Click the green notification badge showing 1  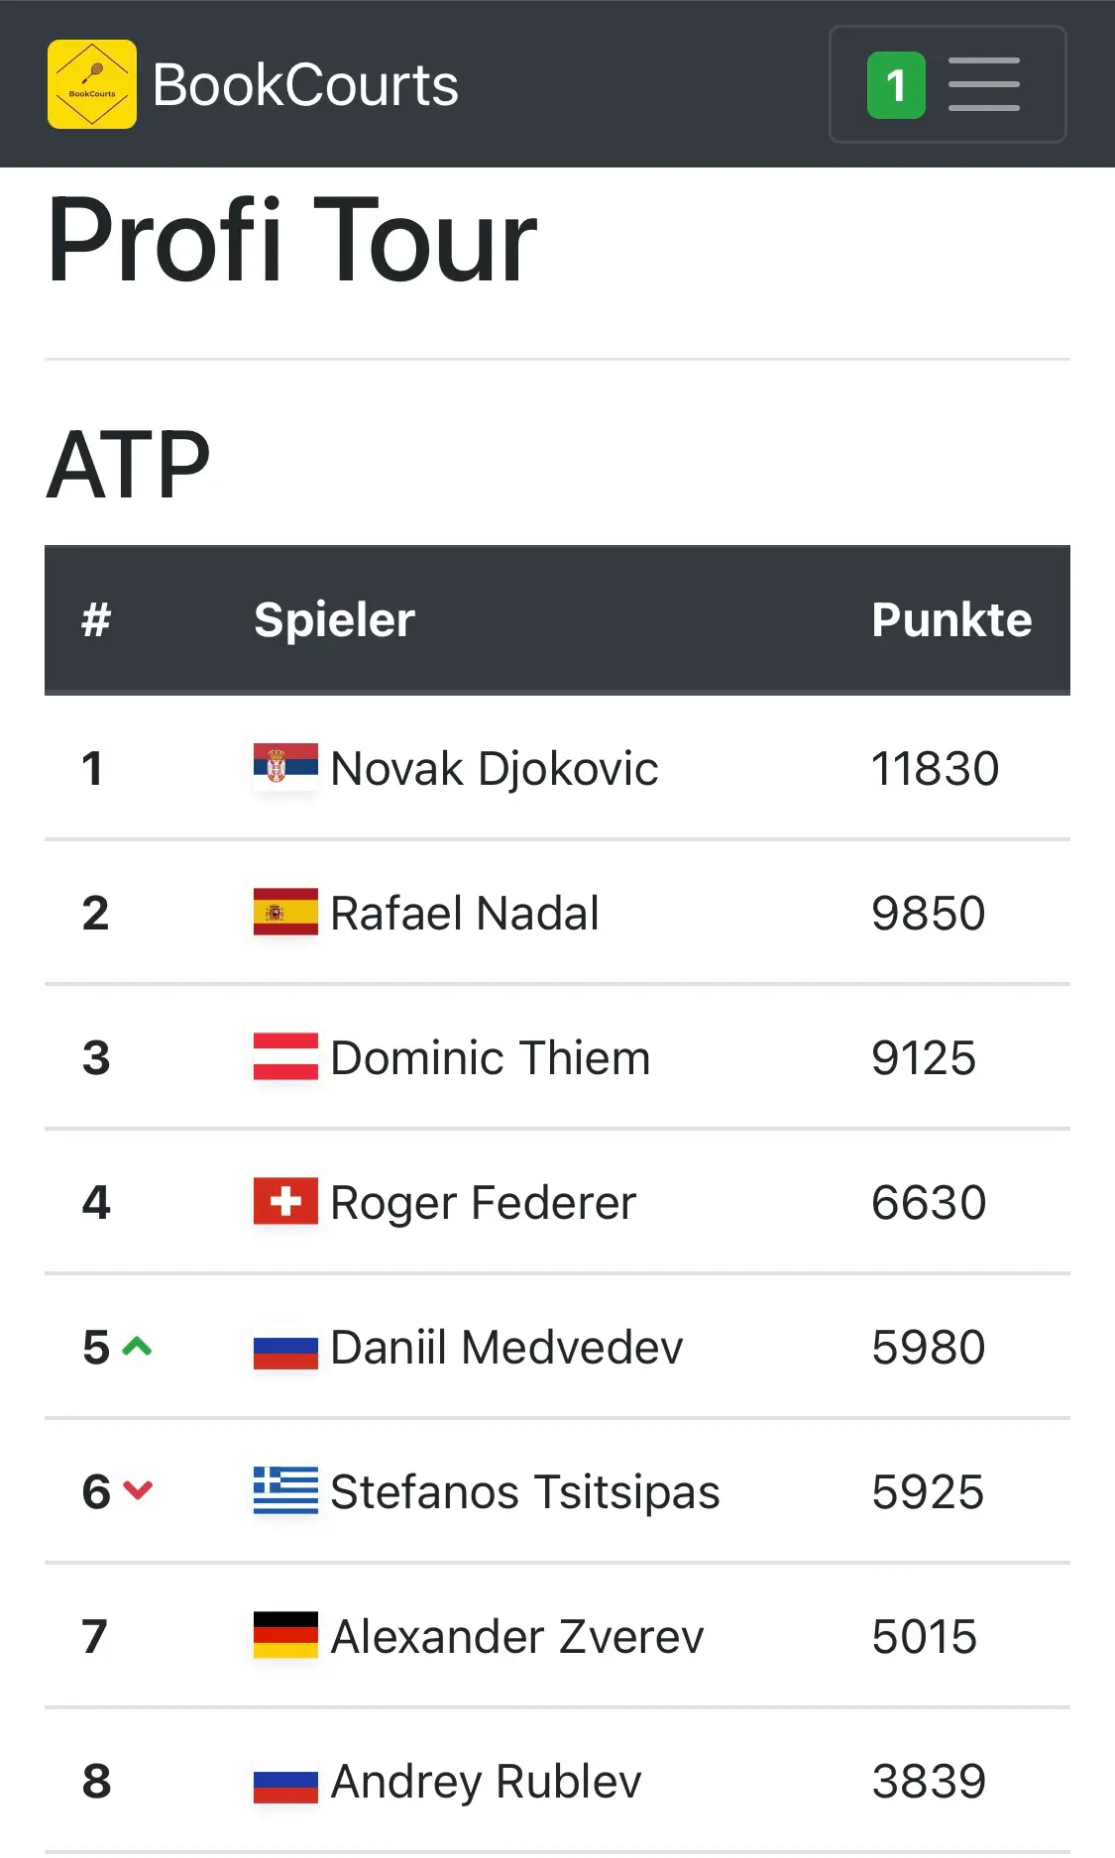tap(896, 85)
